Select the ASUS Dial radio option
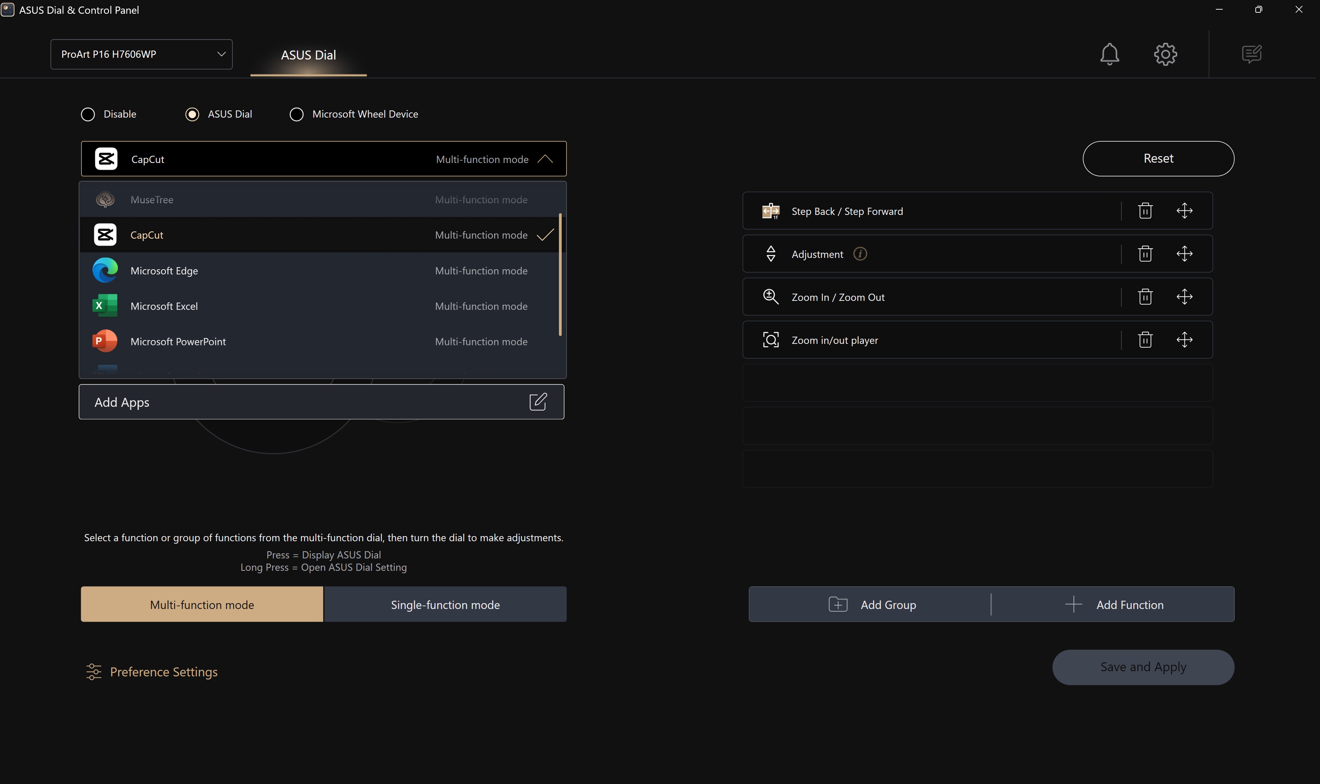This screenshot has width=1320, height=784. click(x=192, y=114)
